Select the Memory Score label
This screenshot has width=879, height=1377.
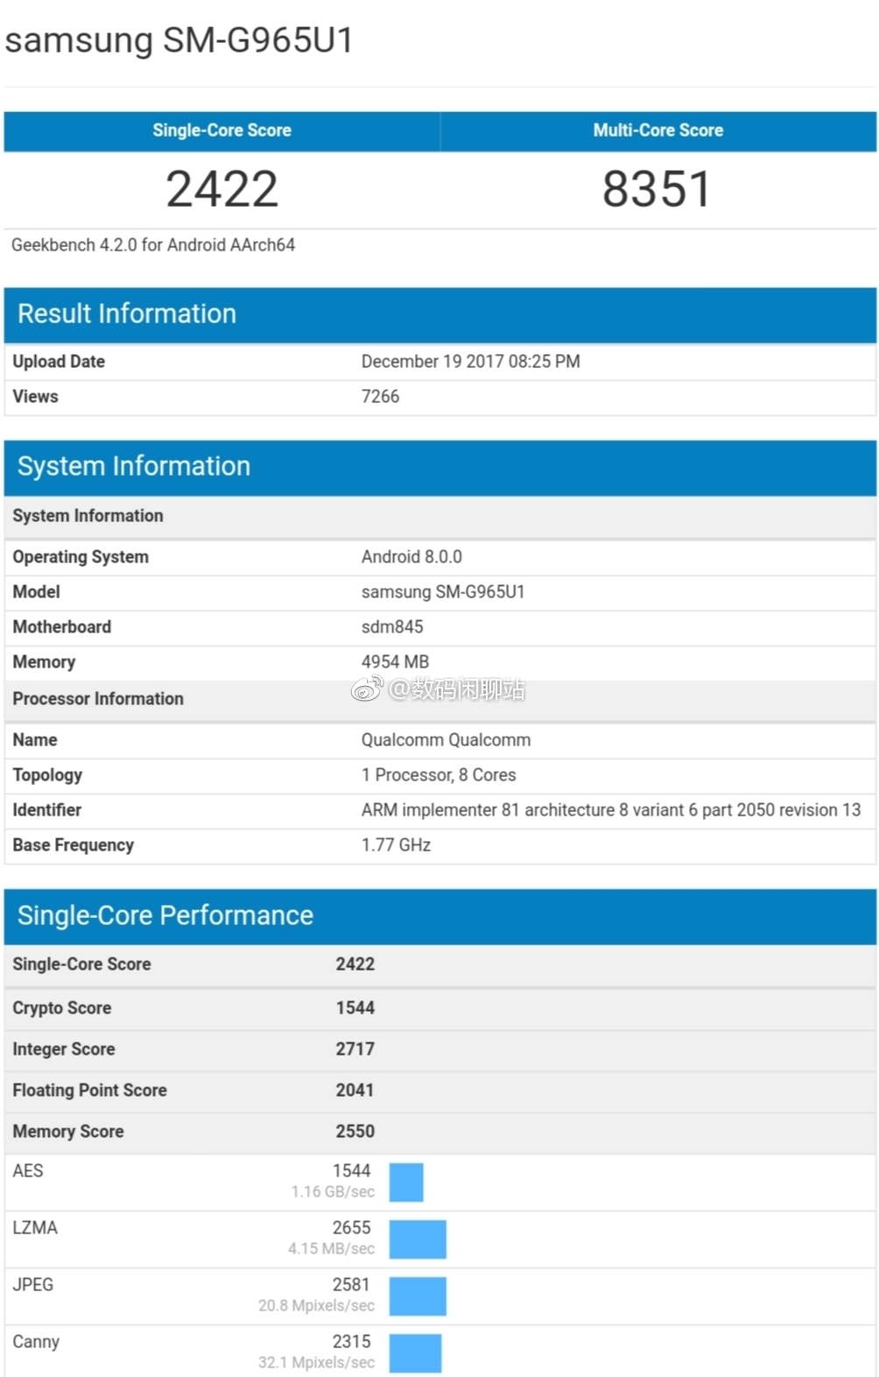[x=68, y=1132]
